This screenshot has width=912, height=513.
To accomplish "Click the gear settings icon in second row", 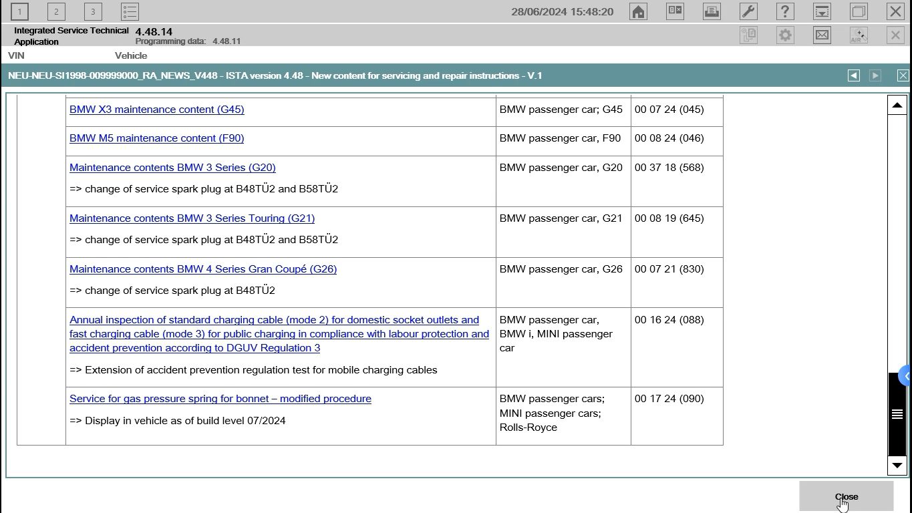I will pyautogui.click(x=785, y=35).
